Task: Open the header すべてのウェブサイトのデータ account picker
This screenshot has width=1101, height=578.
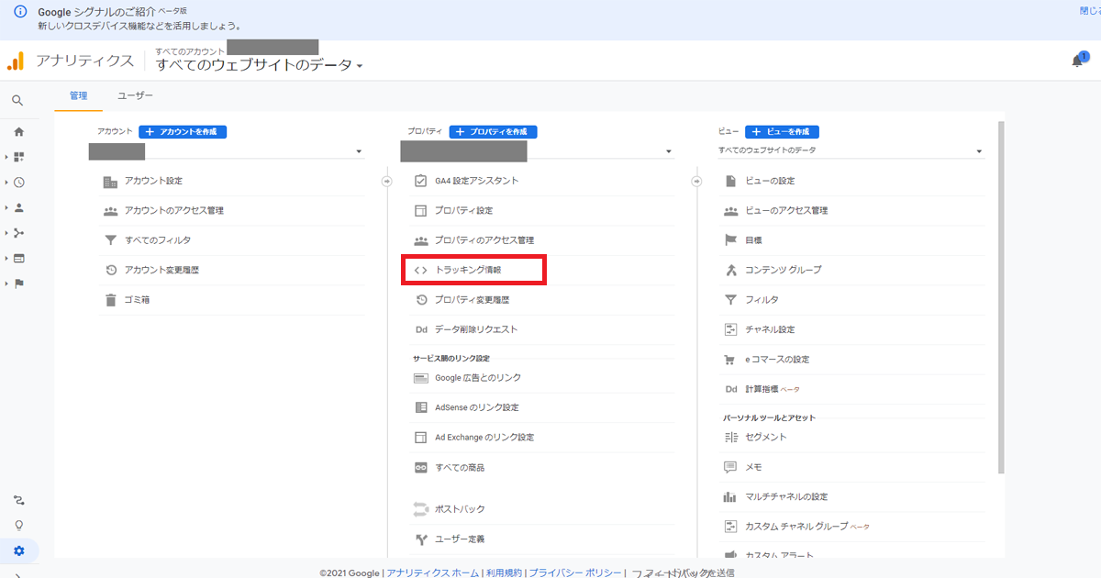Action: coord(260,65)
